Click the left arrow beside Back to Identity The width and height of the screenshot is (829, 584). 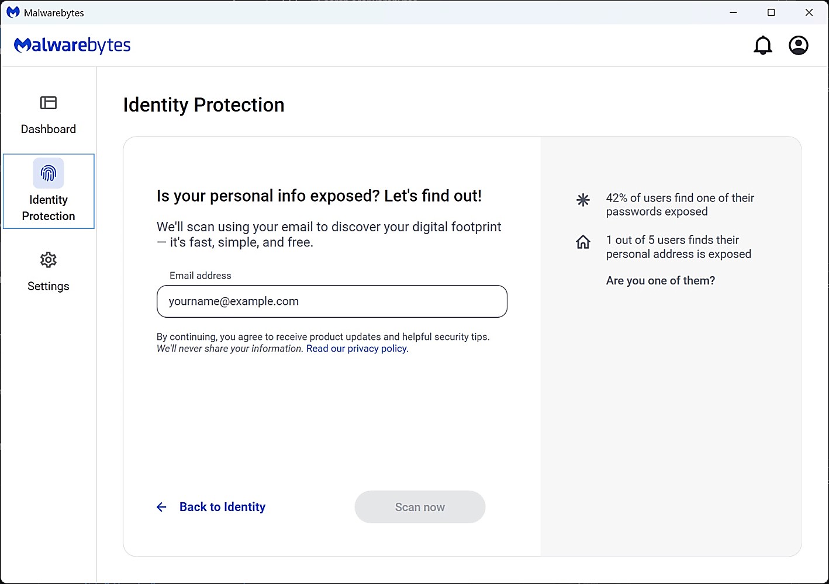point(162,507)
